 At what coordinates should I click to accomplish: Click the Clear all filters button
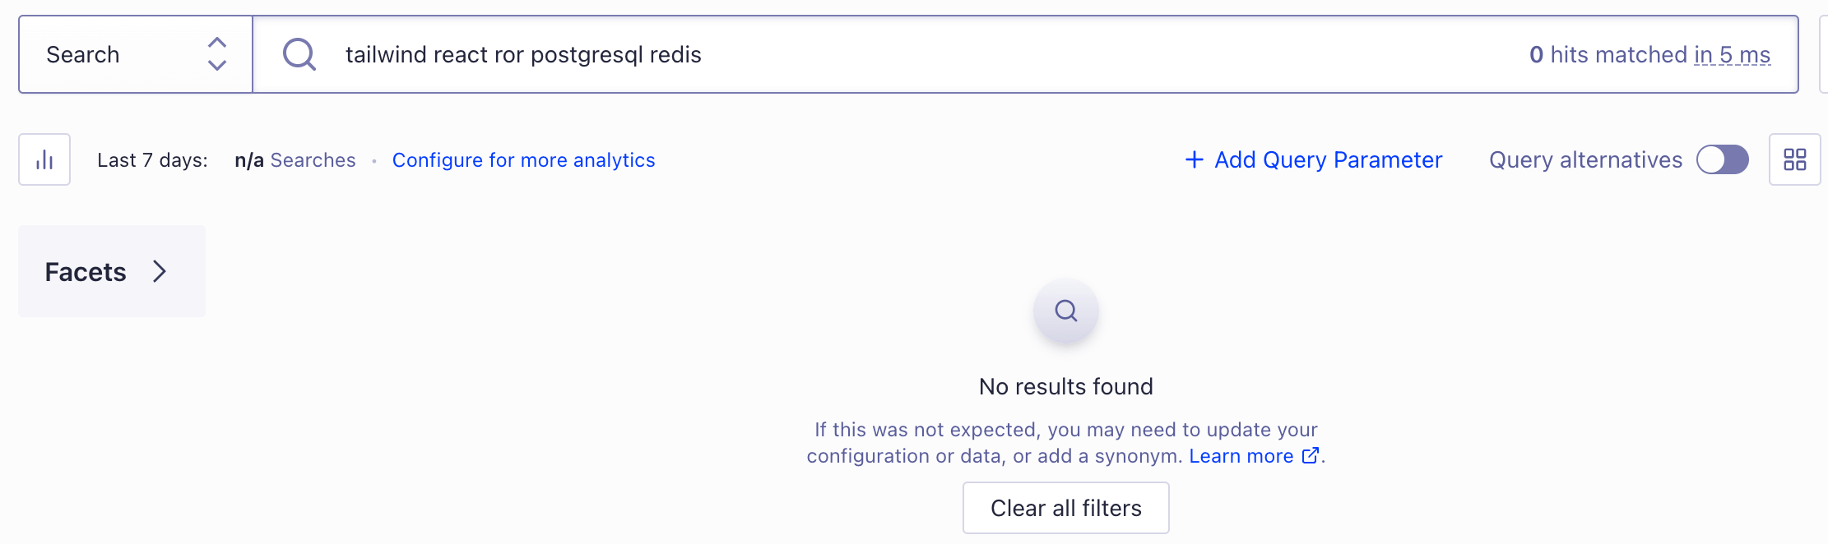[x=1065, y=508]
